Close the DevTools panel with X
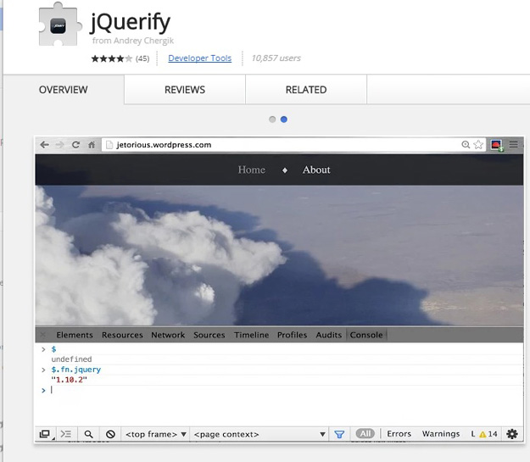Screen dimensions: 530x462 (x=43, y=335)
